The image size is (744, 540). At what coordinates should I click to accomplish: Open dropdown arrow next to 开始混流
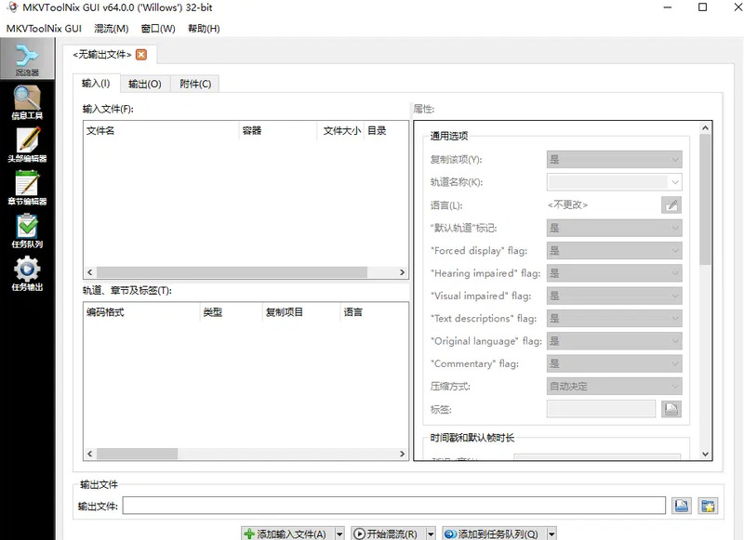click(431, 533)
